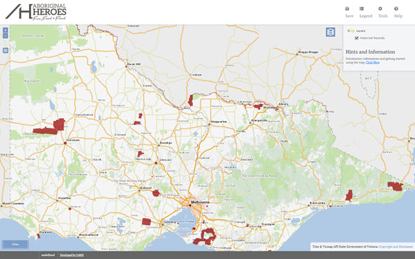Click the red region near Maryborough
This screenshot has height=259, width=415.
click(140, 153)
